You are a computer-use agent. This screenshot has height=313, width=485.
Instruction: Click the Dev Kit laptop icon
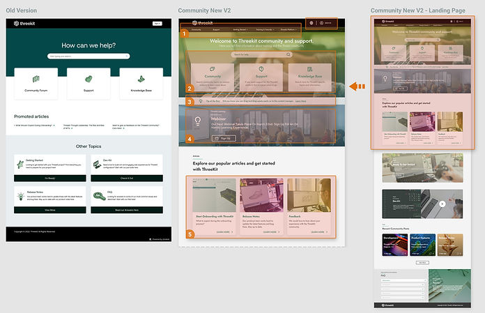click(97, 165)
